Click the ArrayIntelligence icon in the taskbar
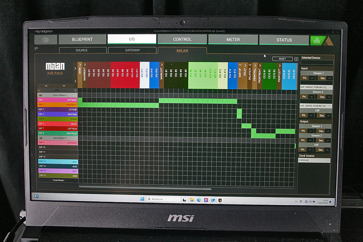Screen dimensions: 363x242 [x=220, y=200]
